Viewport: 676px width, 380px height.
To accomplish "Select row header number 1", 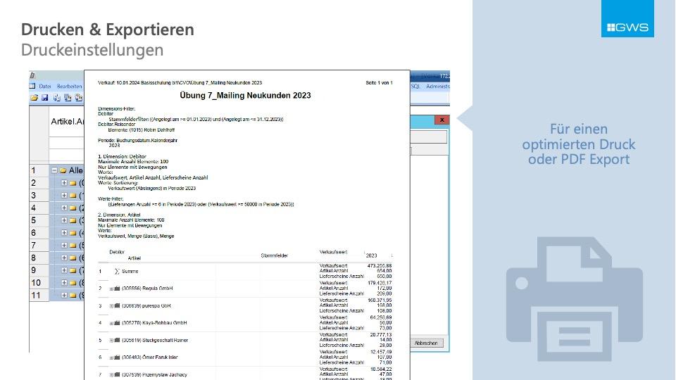I will tap(39, 170).
